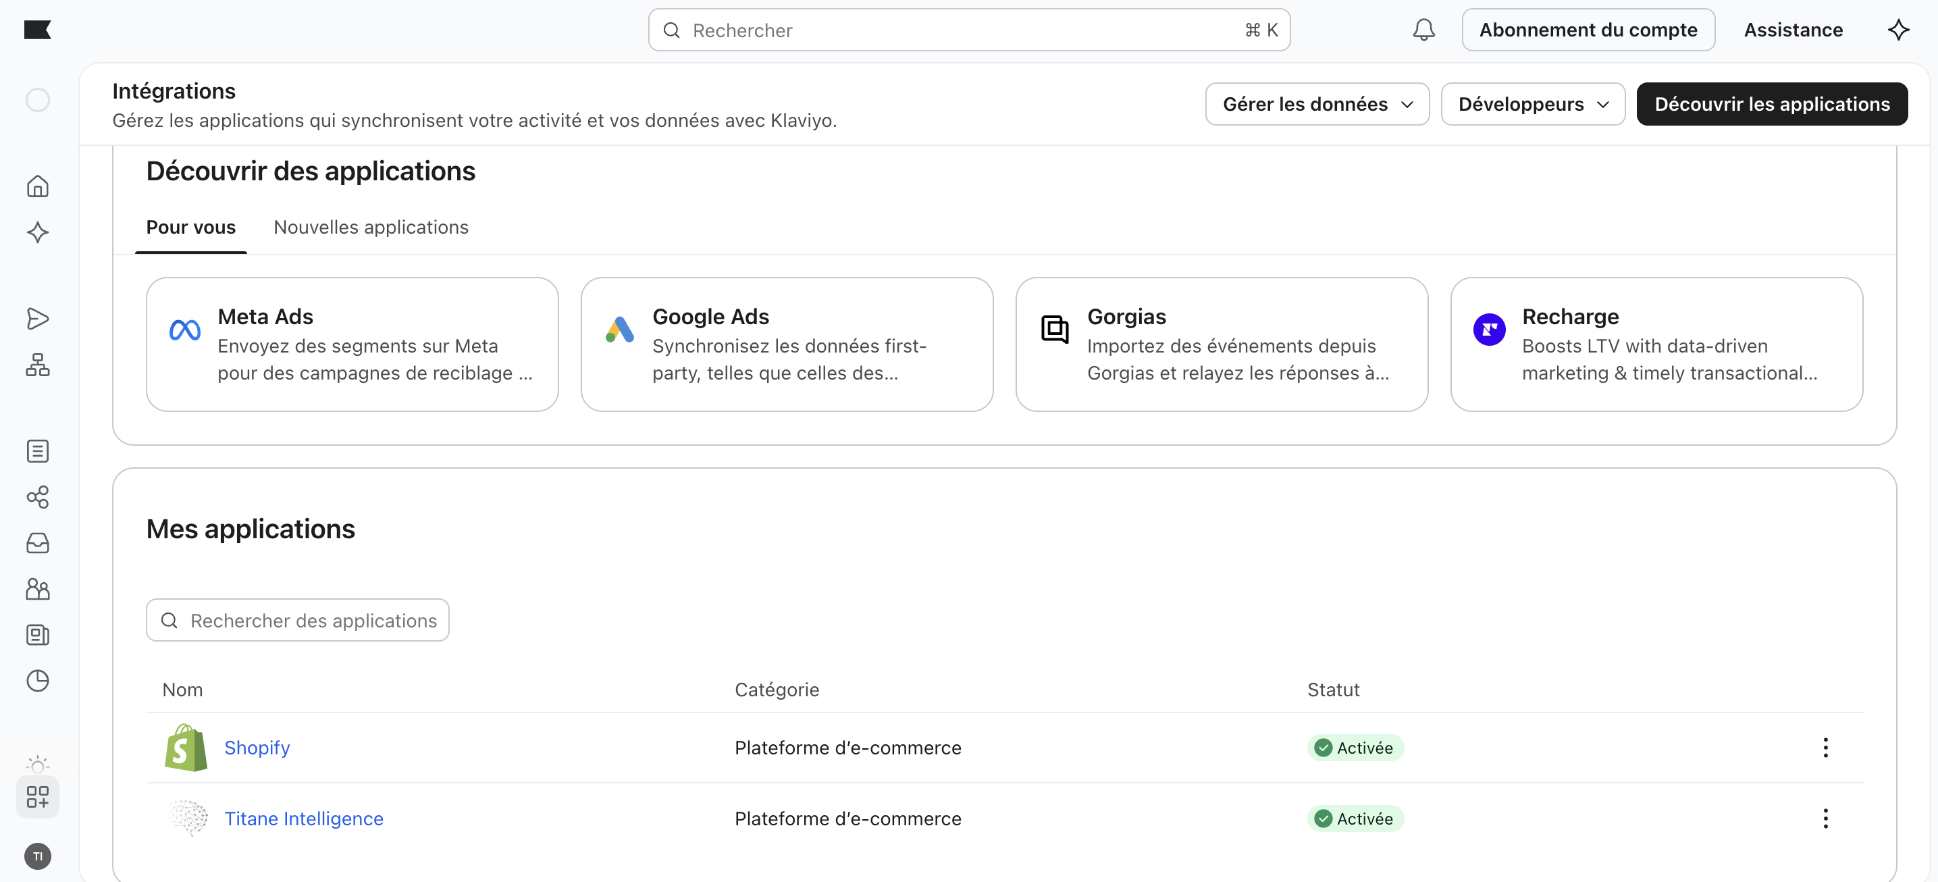
Task: Open the Titane Intelligence link
Action: [x=304, y=819]
